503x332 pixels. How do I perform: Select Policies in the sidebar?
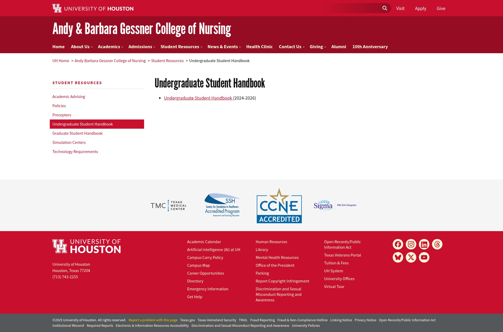pos(59,106)
